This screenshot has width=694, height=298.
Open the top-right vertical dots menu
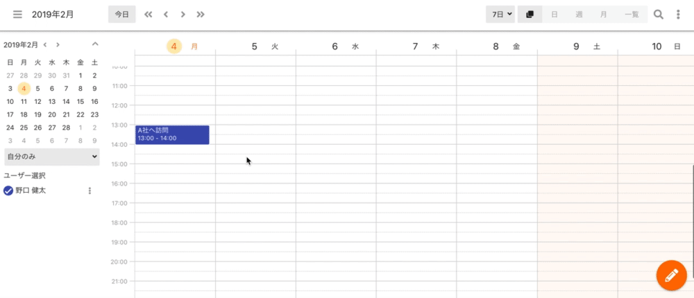[x=678, y=15]
